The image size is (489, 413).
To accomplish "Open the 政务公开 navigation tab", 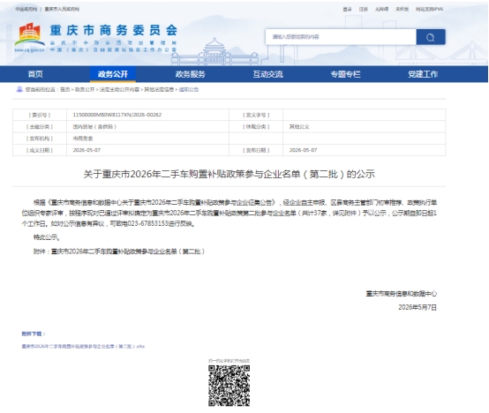I will click(x=113, y=74).
